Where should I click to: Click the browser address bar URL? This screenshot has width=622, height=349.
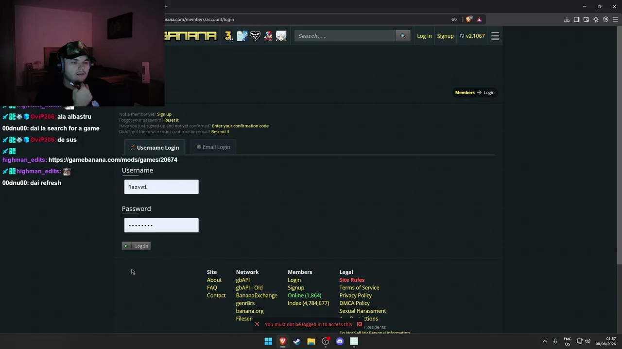coord(200,19)
